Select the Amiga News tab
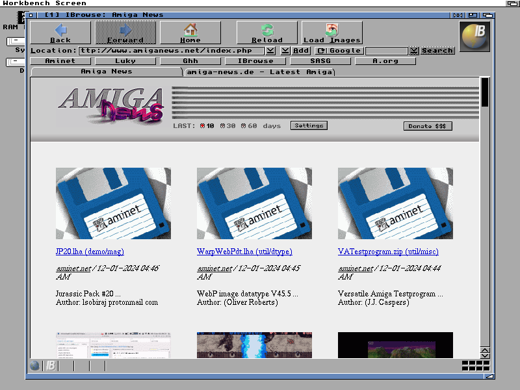Viewport: 520px width, 390px height. [x=106, y=71]
